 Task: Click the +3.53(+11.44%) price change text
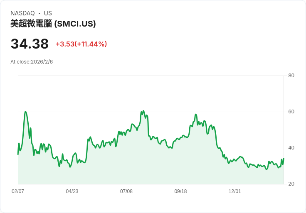(x=81, y=44)
